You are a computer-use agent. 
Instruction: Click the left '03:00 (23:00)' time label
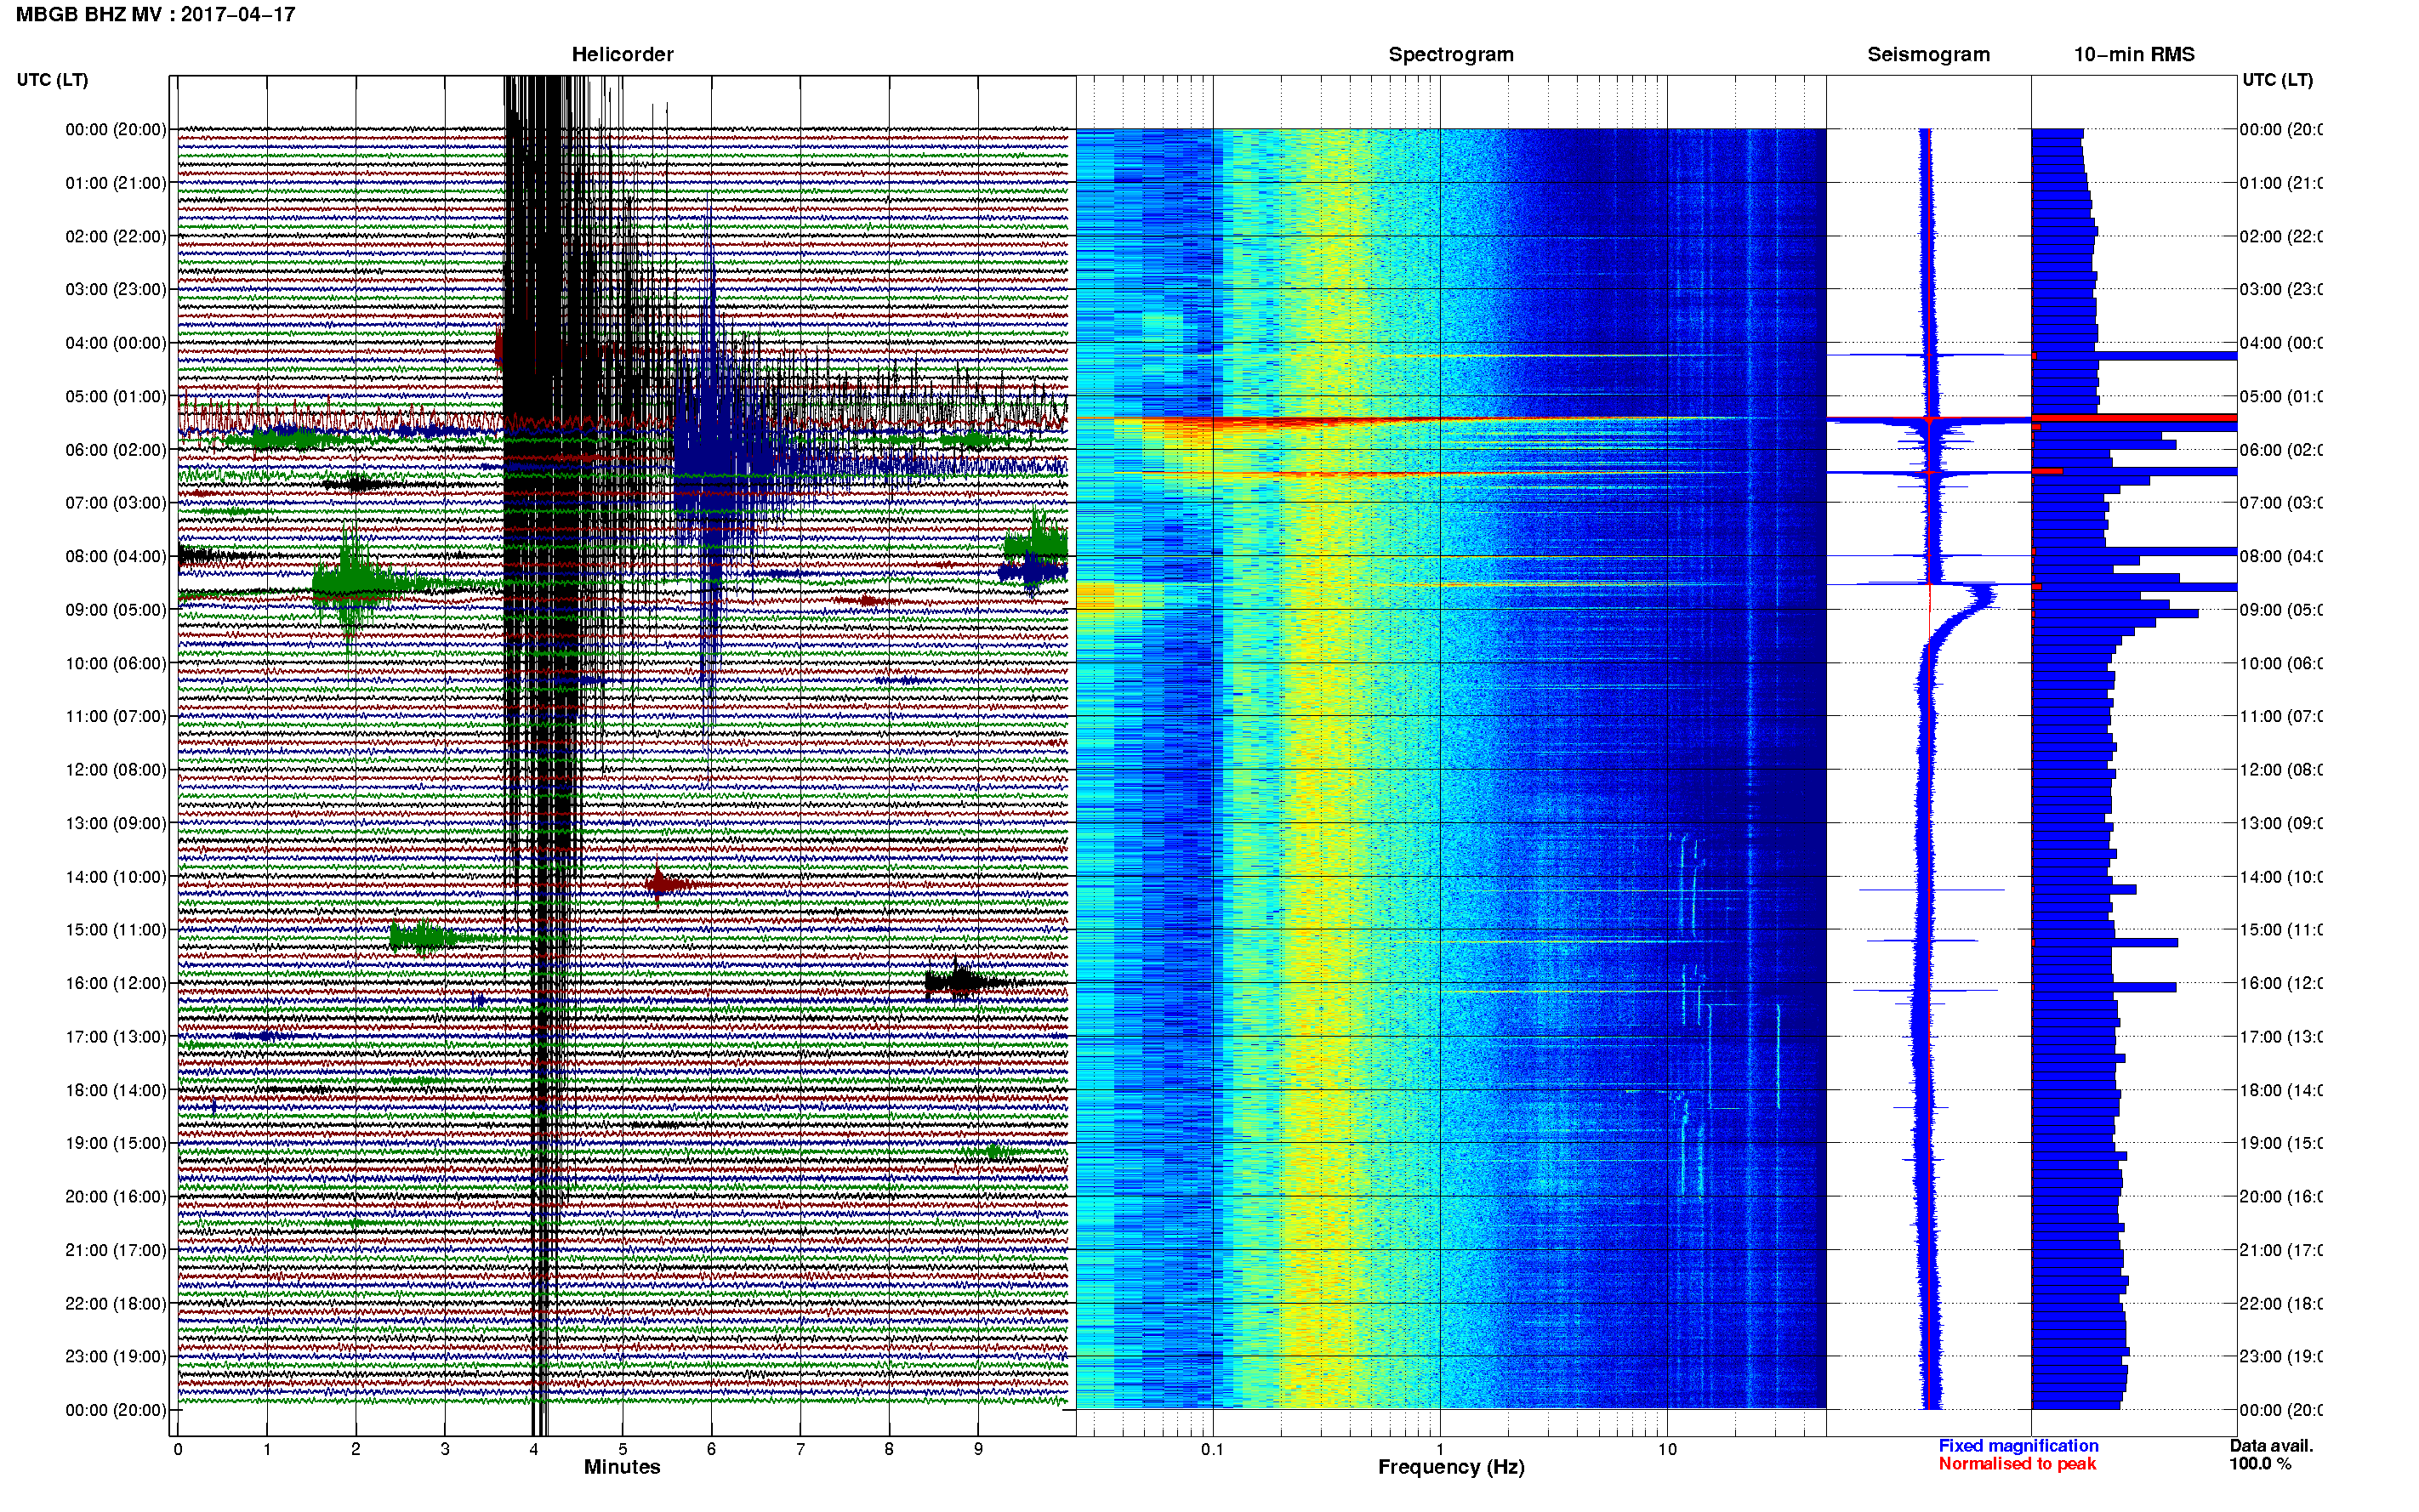point(116,289)
